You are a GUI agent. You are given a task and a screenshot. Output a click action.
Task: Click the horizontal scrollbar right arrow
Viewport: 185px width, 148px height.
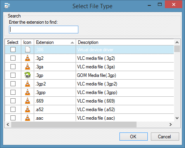(171, 124)
